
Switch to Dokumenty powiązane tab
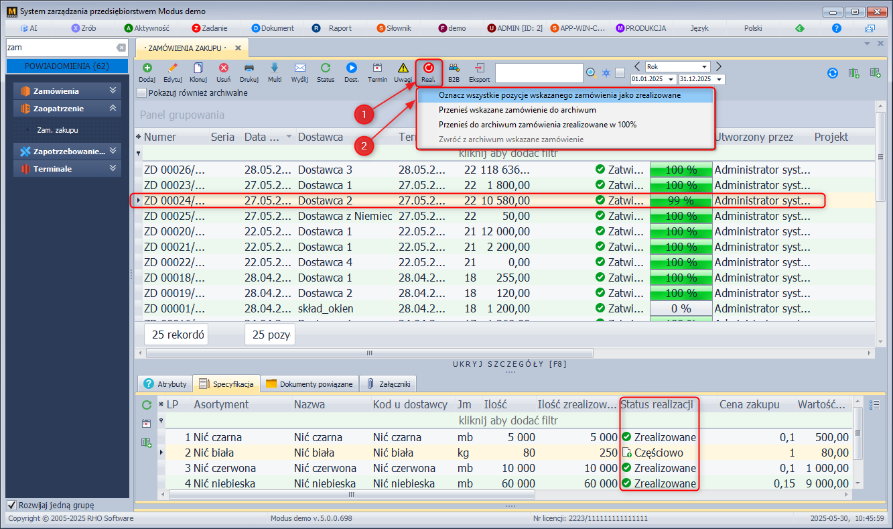tap(309, 384)
